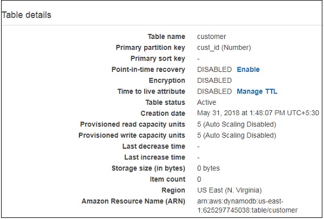
Task: Click the Table details heading
Action: [27, 15]
